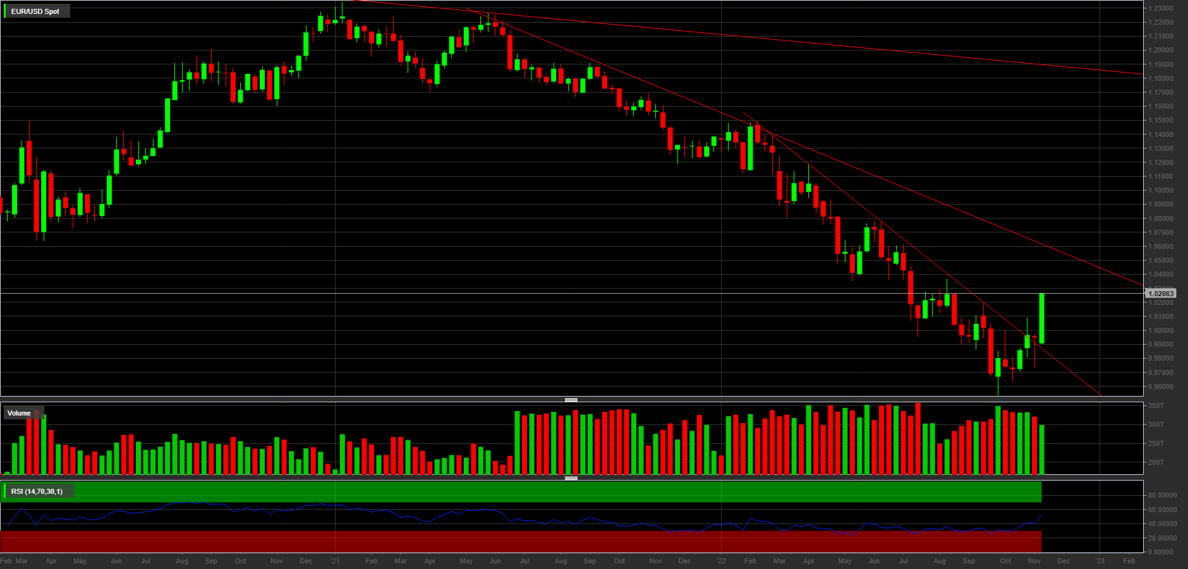1188x569 pixels.
Task: Click the 350T volume axis label
Action: 1156,405
